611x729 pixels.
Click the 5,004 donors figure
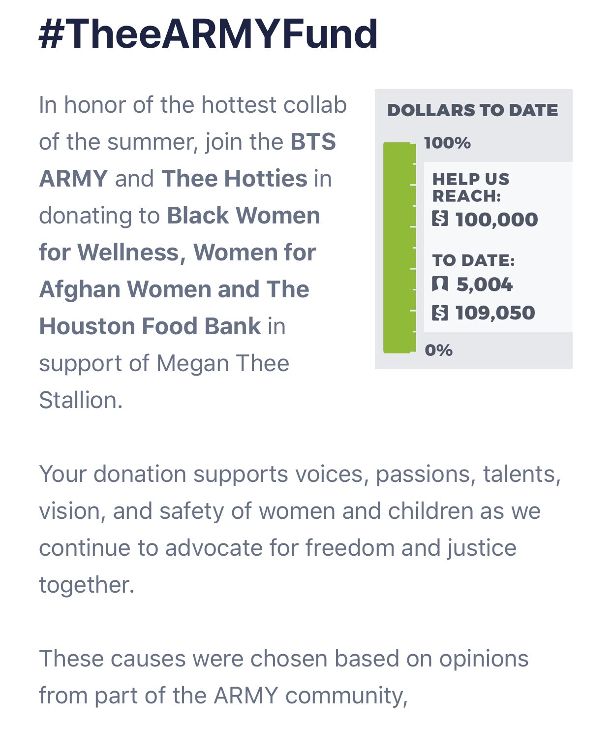pos(485,285)
